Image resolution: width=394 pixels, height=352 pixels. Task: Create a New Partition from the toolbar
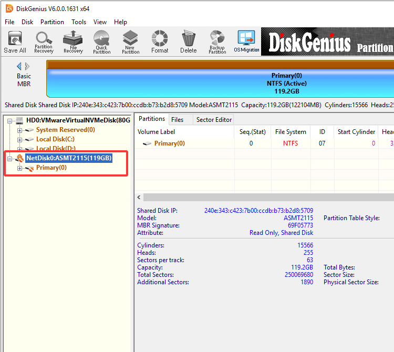click(130, 42)
